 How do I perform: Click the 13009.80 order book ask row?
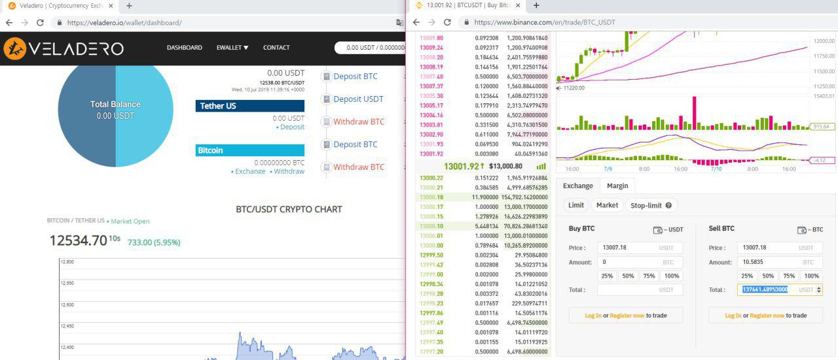pos(483,38)
